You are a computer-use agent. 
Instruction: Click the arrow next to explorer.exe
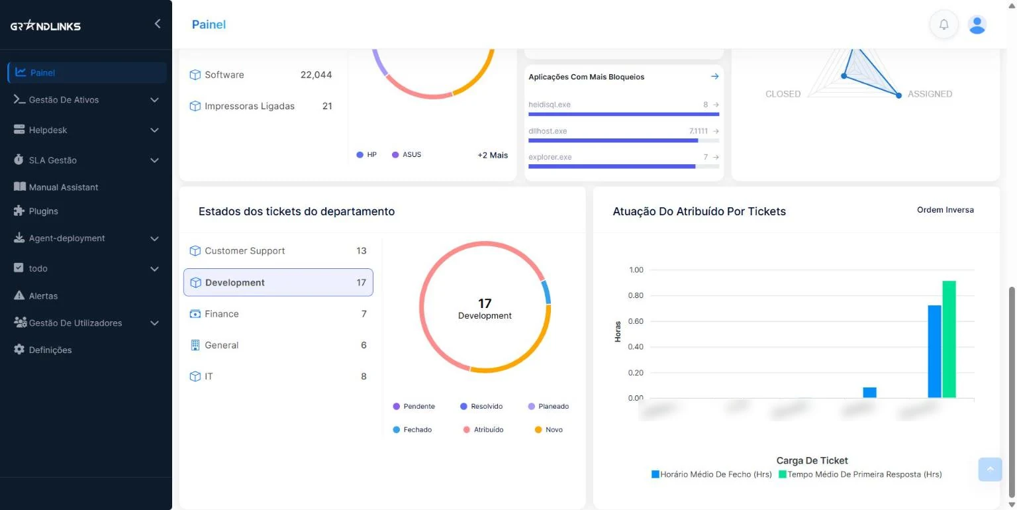716,157
